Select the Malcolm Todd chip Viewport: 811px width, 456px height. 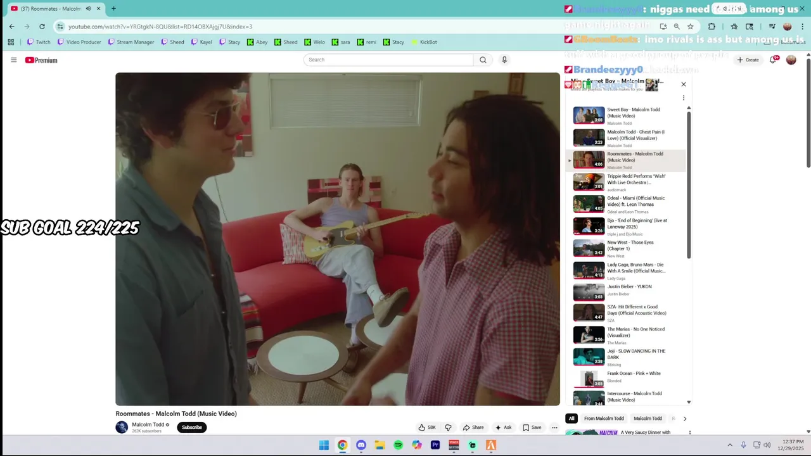coord(648,419)
